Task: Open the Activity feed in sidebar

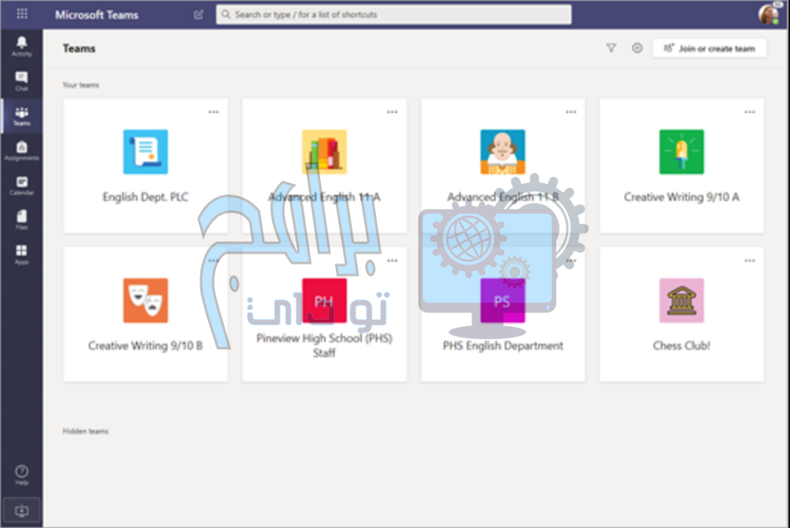Action: (22, 46)
